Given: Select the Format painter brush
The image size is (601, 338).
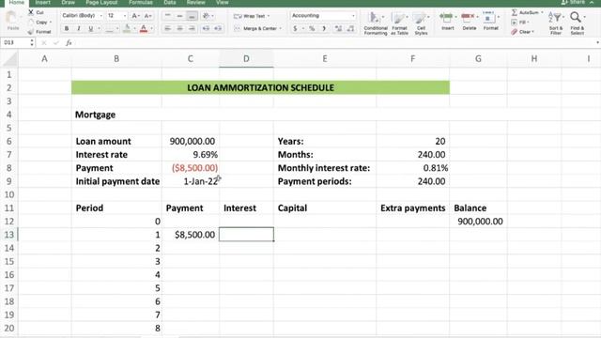Looking at the screenshot, I should 31,32.
